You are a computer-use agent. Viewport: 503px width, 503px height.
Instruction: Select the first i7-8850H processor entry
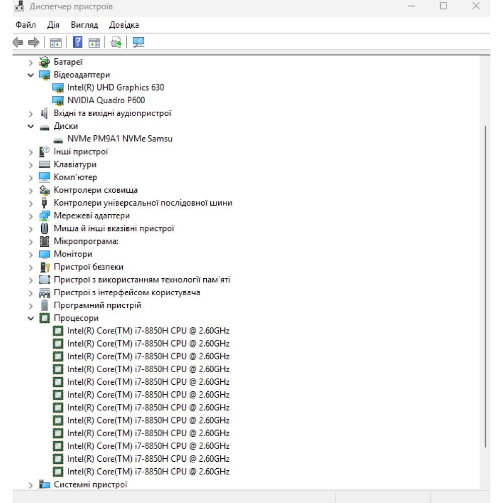(x=148, y=331)
